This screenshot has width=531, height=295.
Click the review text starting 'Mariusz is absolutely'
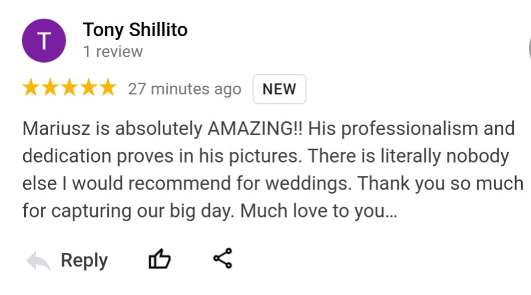click(273, 170)
